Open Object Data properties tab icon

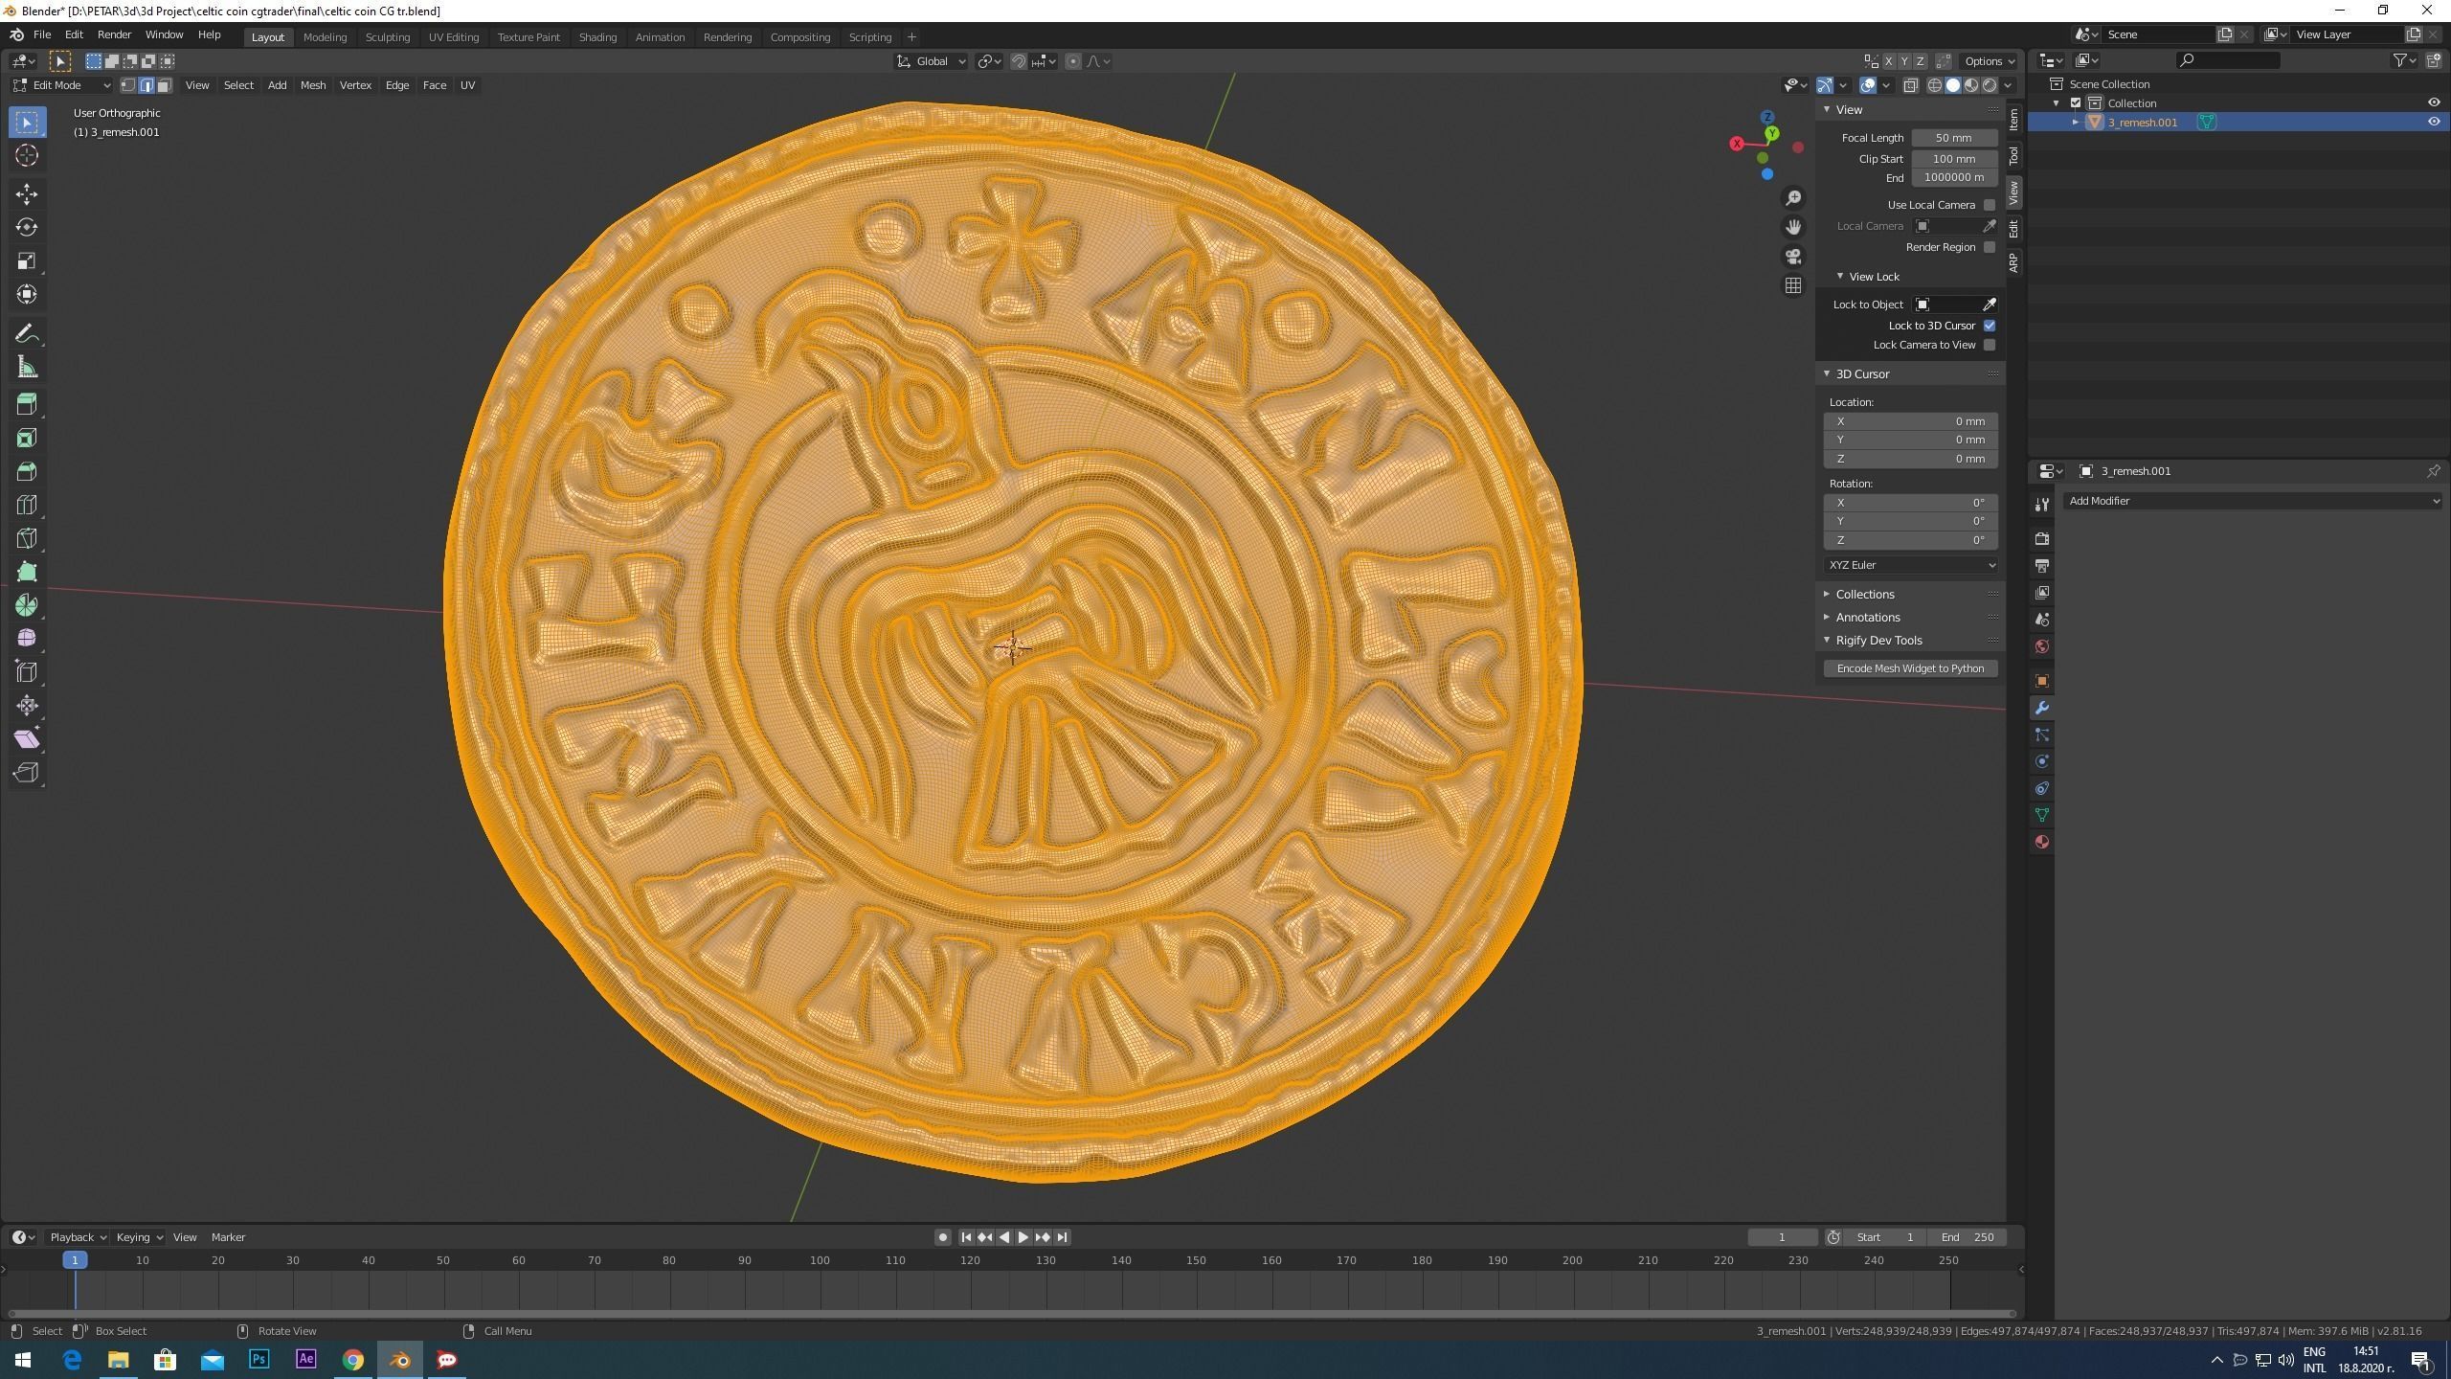[x=2041, y=815]
